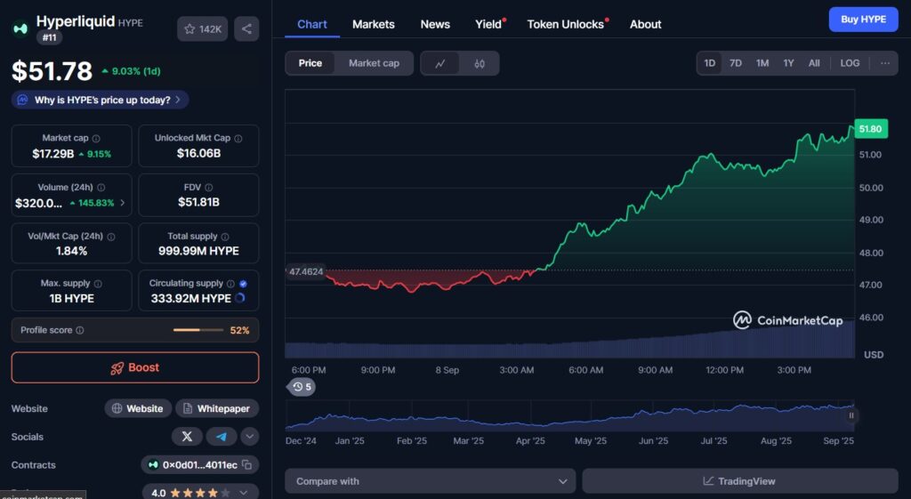Click Profile score info icon
Screen dimensions: 911x499
tap(79, 330)
